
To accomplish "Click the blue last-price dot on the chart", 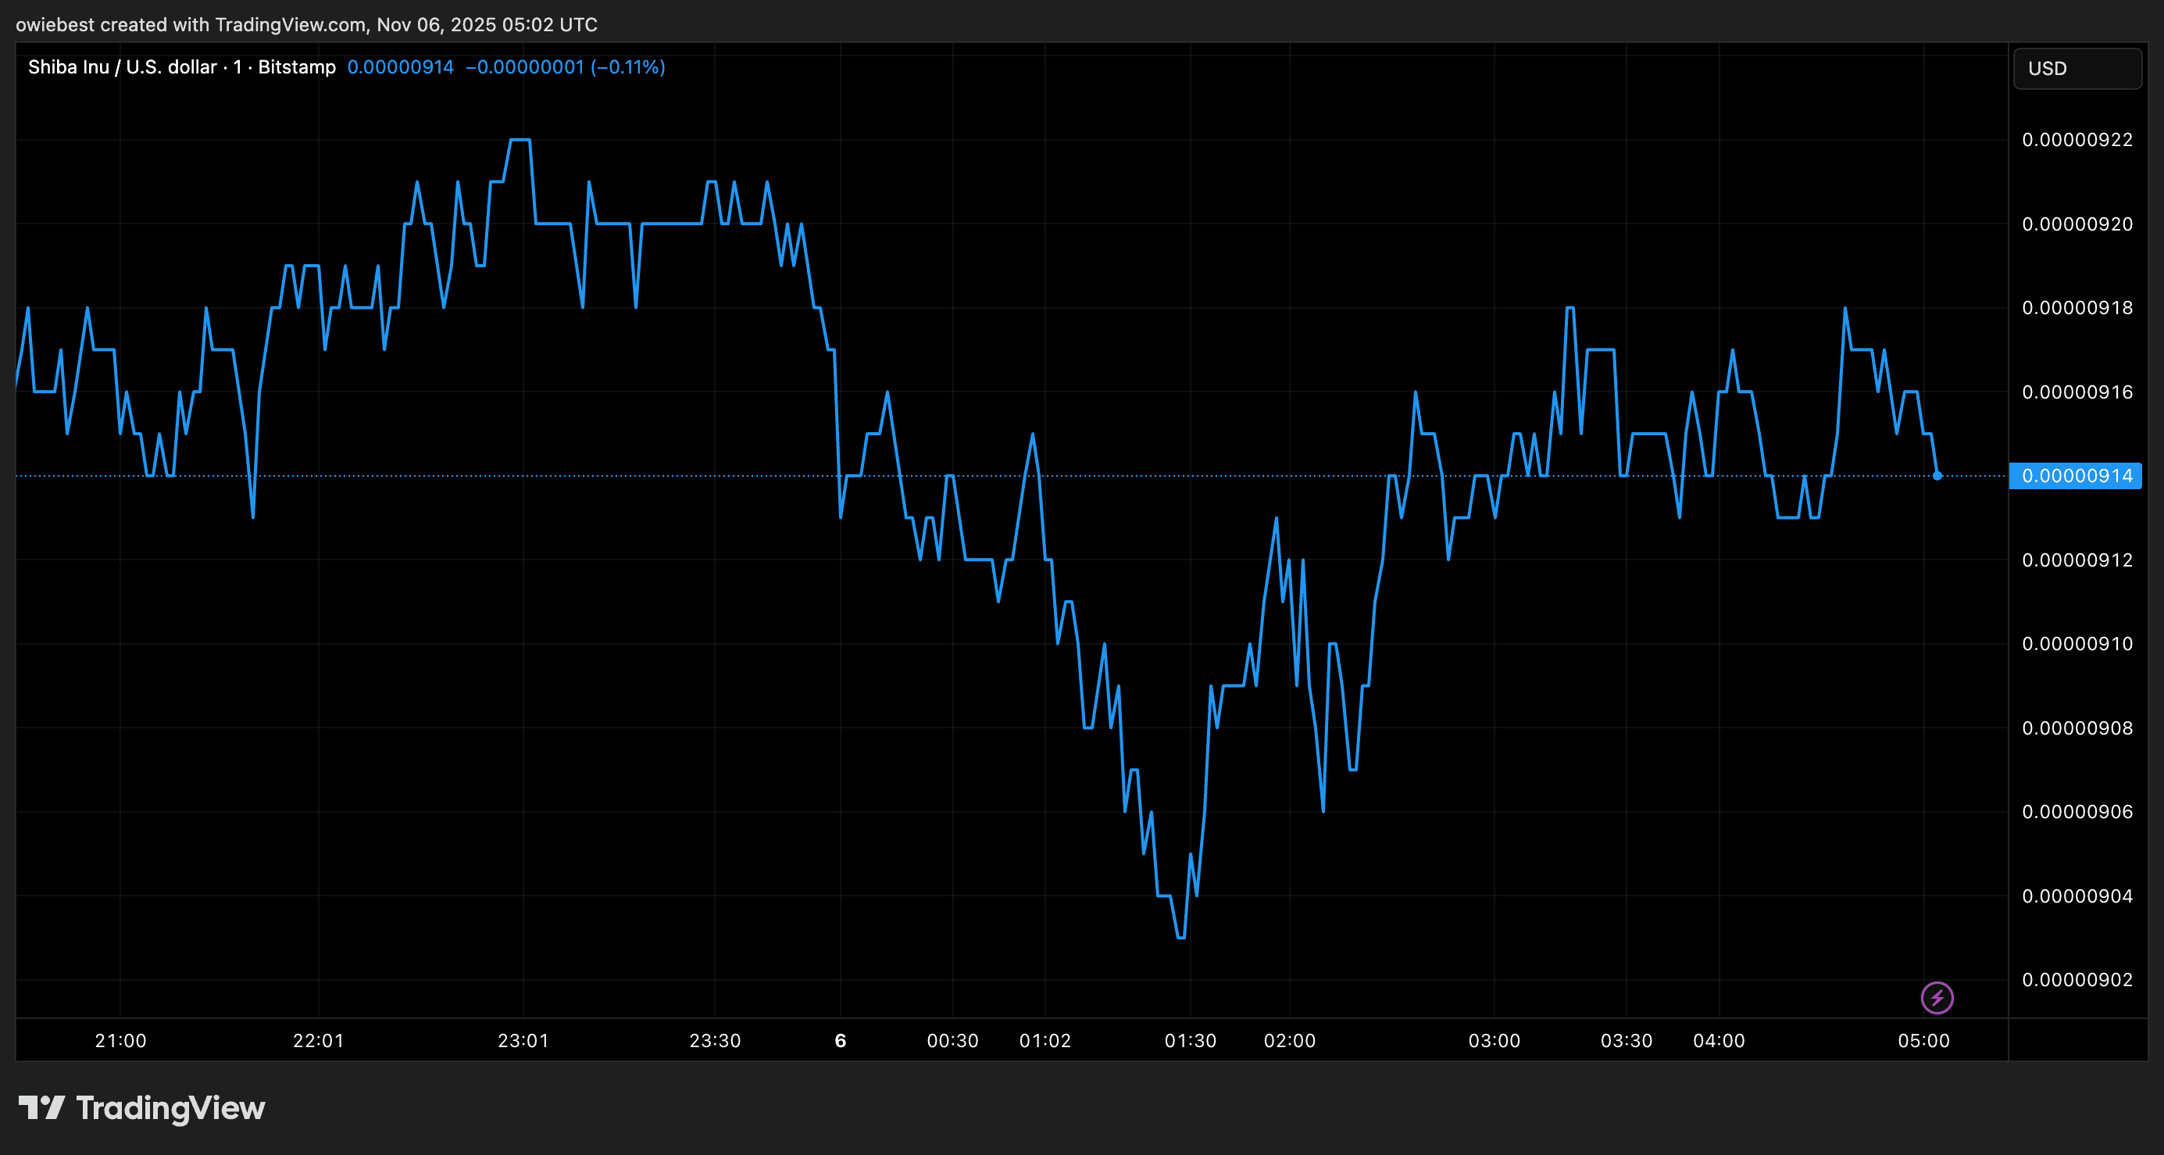I will pos(1937,476).
